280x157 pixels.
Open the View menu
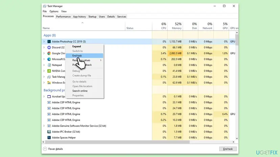pos(64,11)
